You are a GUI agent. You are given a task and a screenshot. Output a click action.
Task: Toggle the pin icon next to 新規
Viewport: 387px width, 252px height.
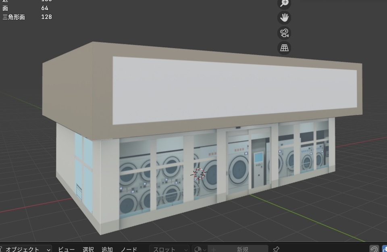276,249
